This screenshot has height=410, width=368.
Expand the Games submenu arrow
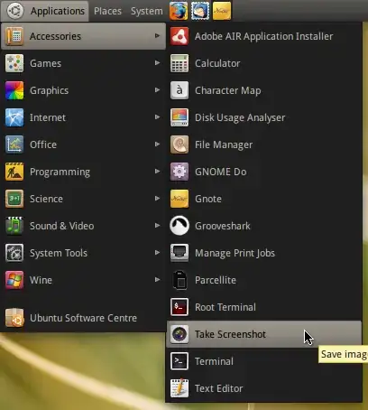click(157, 63)
